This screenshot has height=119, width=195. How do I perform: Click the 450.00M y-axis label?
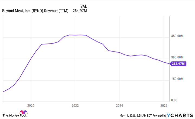coord(177,36)
